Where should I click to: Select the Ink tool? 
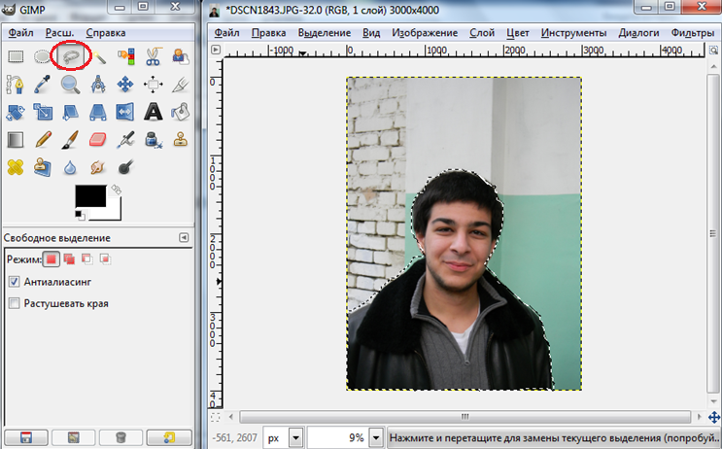pyautogui.click(x=154, y=140)
